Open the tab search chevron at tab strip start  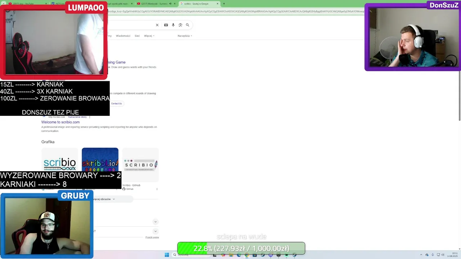[x=3, y=4]
